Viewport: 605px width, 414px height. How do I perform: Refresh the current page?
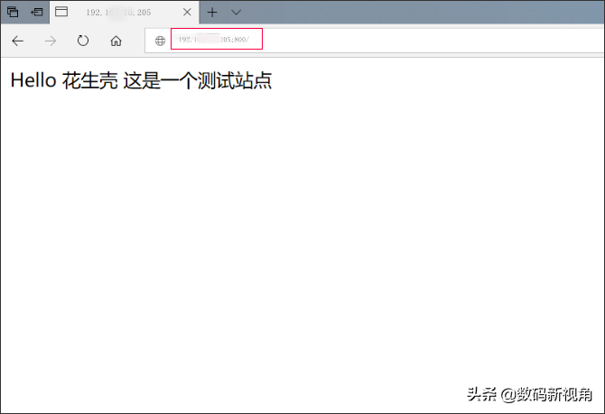pos(83,41)
